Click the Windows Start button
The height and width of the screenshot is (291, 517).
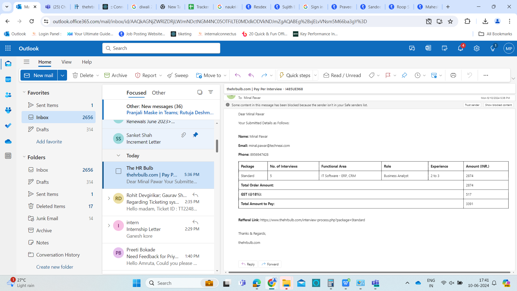pos(137,283)
